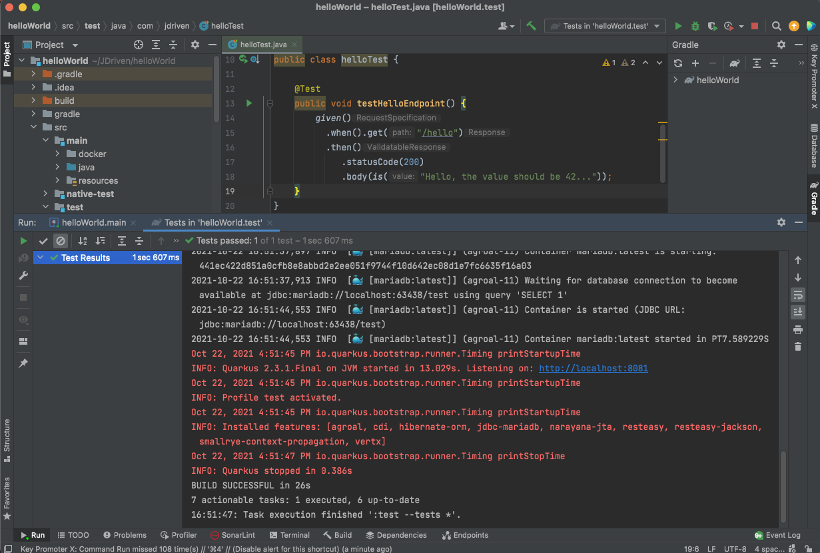Image resolution: width=820 pixels, height=553 pixels.
Task: Open the http://localhost:8081 link
Action: point(593,368)
